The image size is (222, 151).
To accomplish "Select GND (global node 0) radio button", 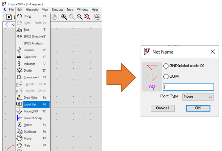I will [166, 66].
